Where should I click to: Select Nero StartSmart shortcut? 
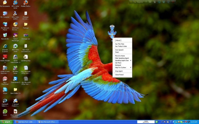click(x=5, y=81)
